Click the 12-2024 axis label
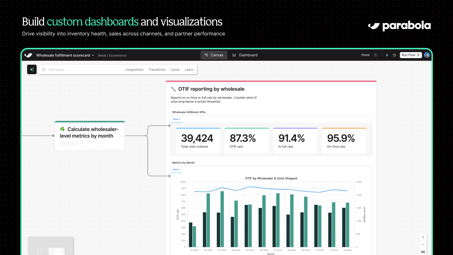The image size is (453, 255). tap(347, 250)
